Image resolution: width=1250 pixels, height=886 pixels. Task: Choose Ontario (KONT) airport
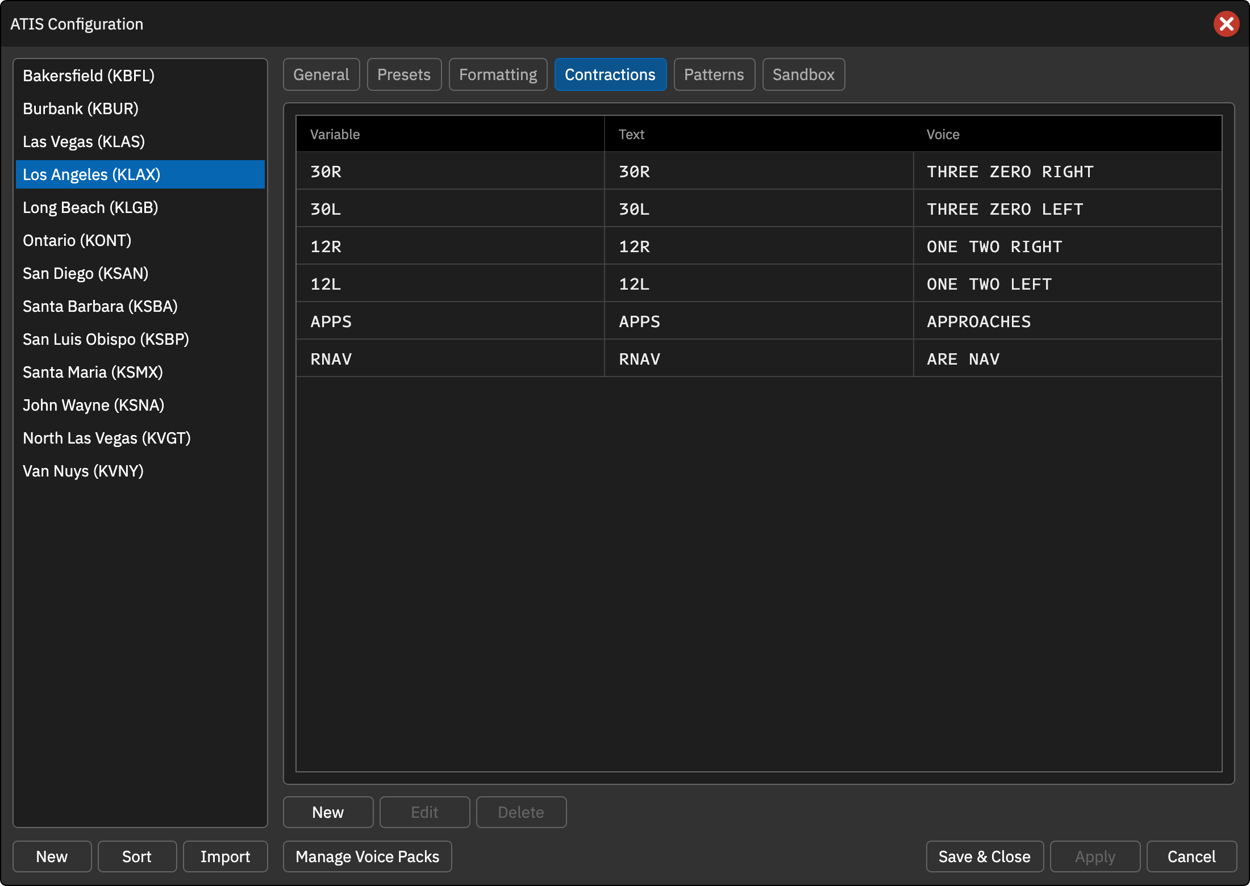pos(140,240)
